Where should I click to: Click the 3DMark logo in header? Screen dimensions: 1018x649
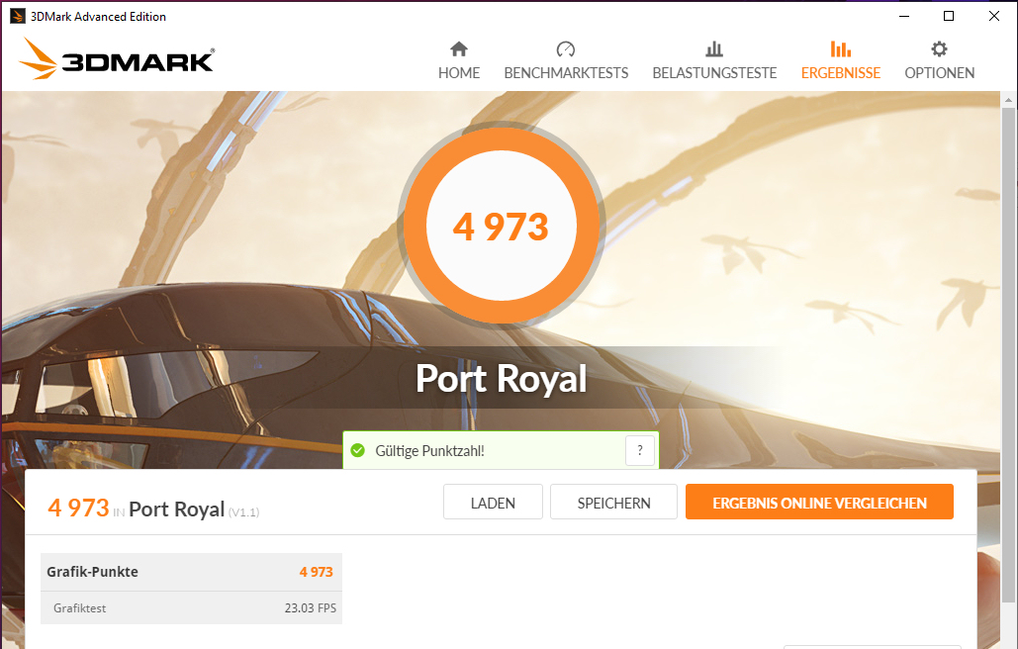point(117,59)
